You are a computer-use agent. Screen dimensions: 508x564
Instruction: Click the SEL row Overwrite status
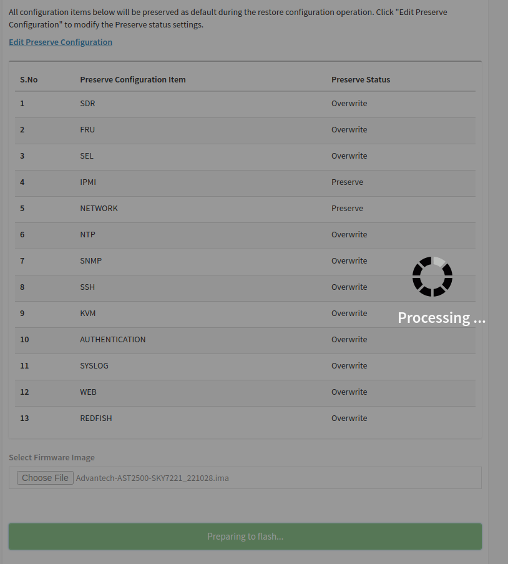point(349,156)
